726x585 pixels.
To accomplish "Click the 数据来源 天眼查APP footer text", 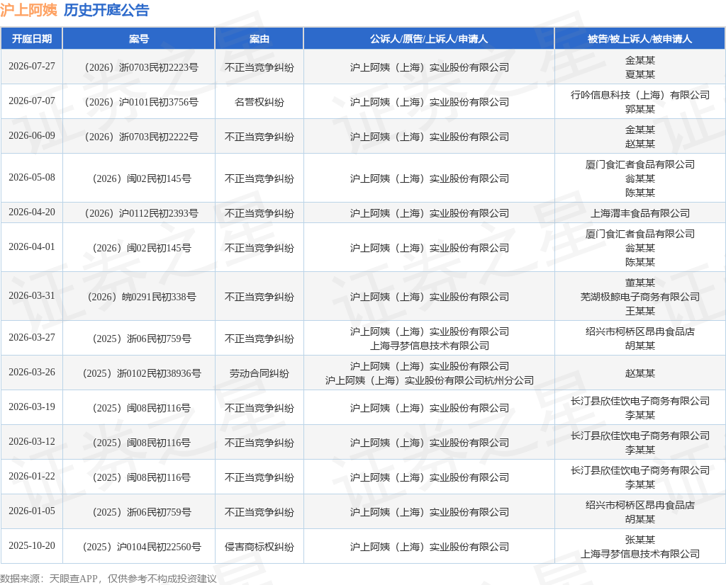I will click(108, 579).
